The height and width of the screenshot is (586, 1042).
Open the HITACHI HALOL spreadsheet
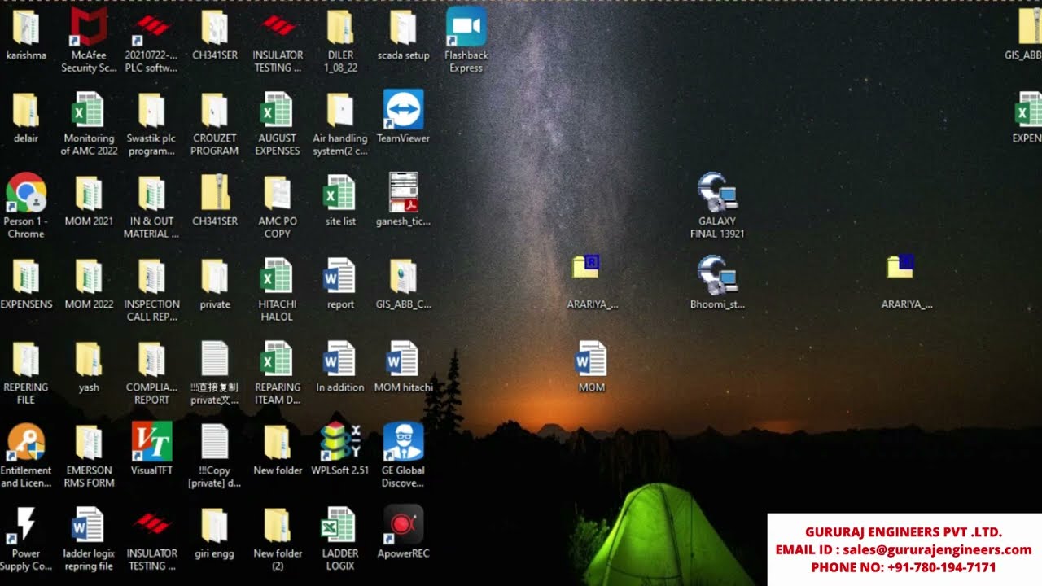(278, 289)
